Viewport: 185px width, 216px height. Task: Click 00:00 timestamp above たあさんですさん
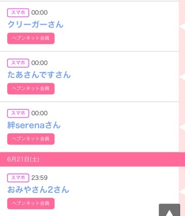click(40, 63)
